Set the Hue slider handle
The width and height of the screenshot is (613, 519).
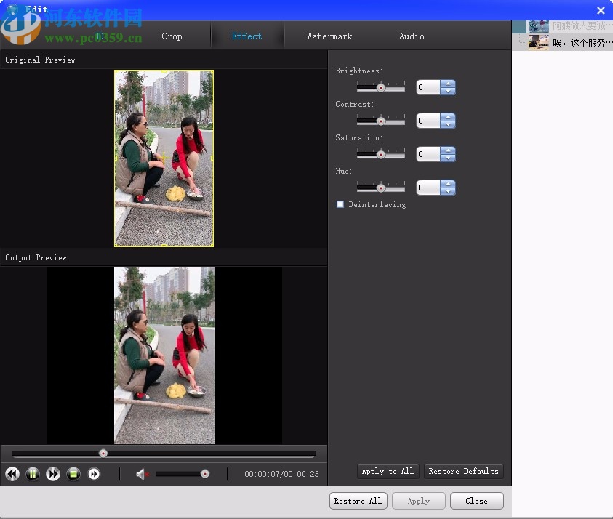click(381, 187)
